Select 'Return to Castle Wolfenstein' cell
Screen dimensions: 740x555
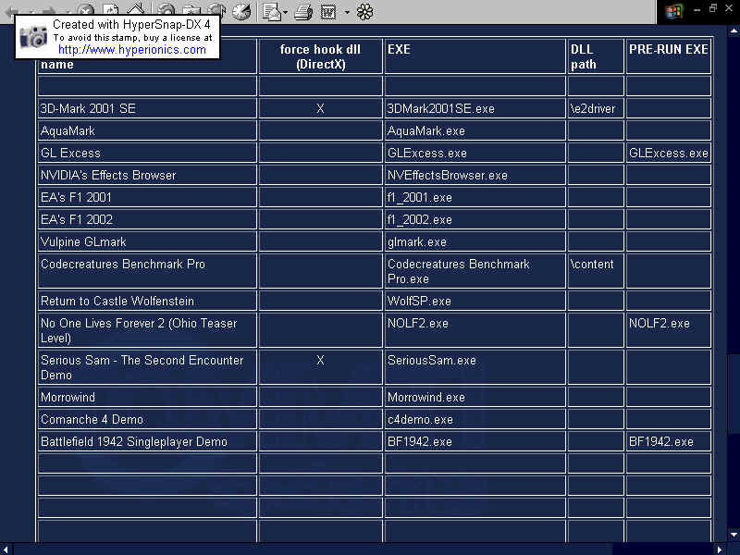click(147, 300)
